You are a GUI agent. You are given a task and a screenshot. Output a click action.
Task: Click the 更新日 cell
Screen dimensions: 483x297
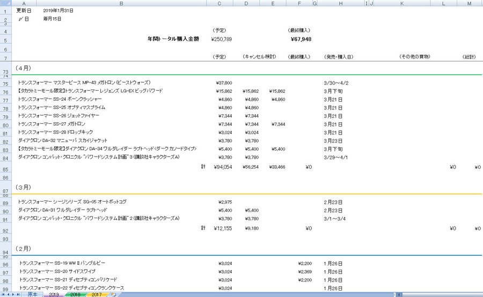(x=24, y=11)
